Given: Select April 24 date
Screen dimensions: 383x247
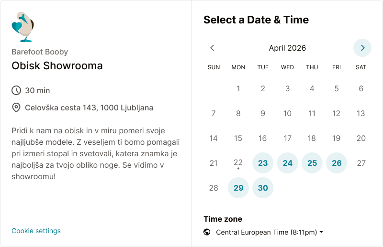Looking at the screenshot, I should coord(287,163).
